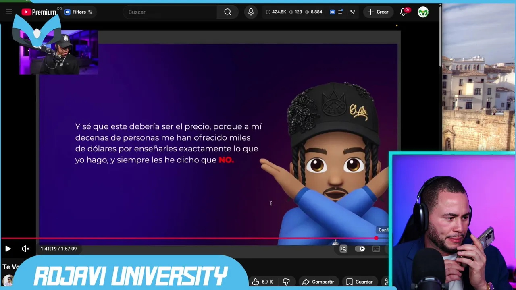The height and width of the screenshot is (290, 516).
Task: Like the video with 6.7 K button
Action: pyautogui.click(x=263, y=282)
